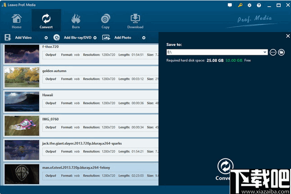The width and height of the screenshot is (291, 194).
Task: Open the Burn module
Action: 76,21
